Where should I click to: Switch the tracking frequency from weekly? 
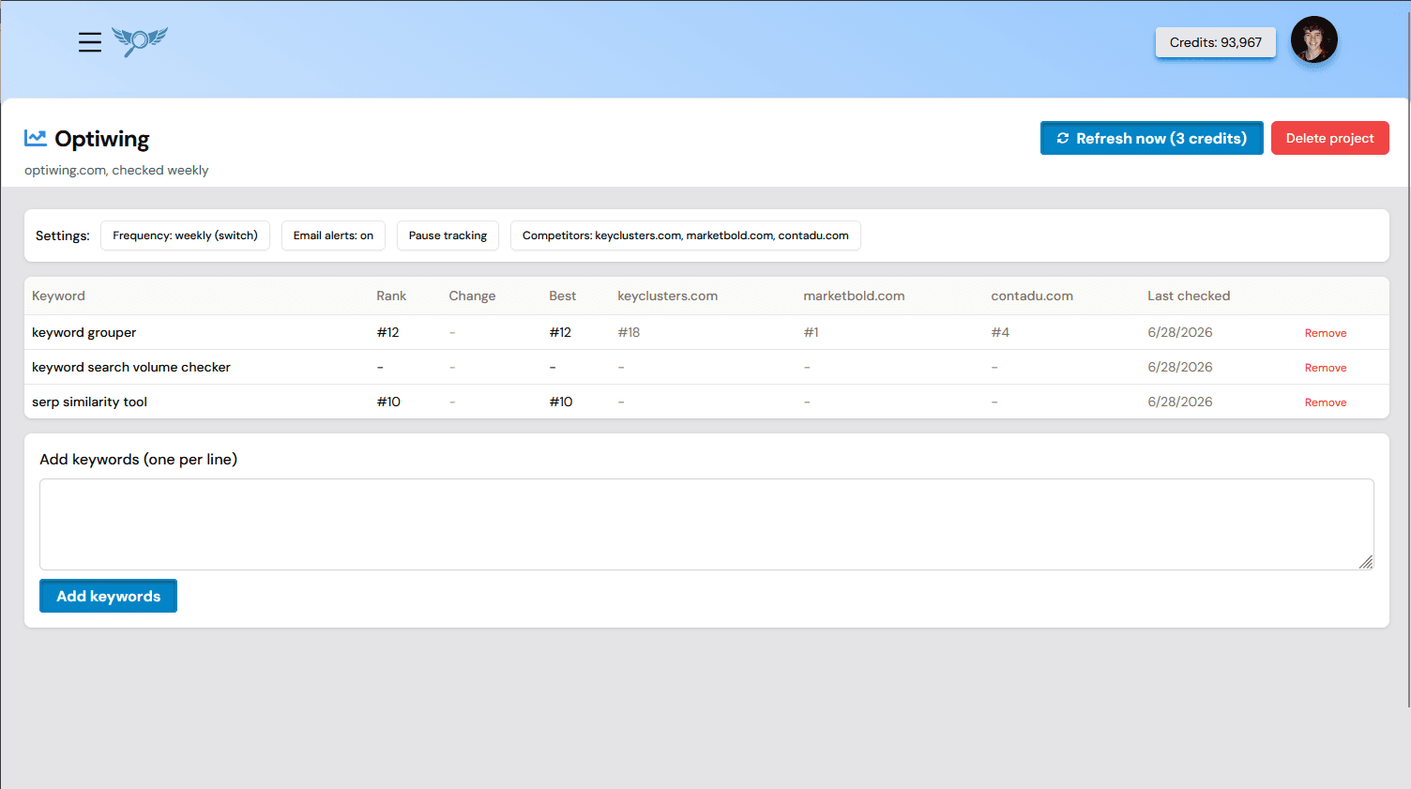click(185, 235)
